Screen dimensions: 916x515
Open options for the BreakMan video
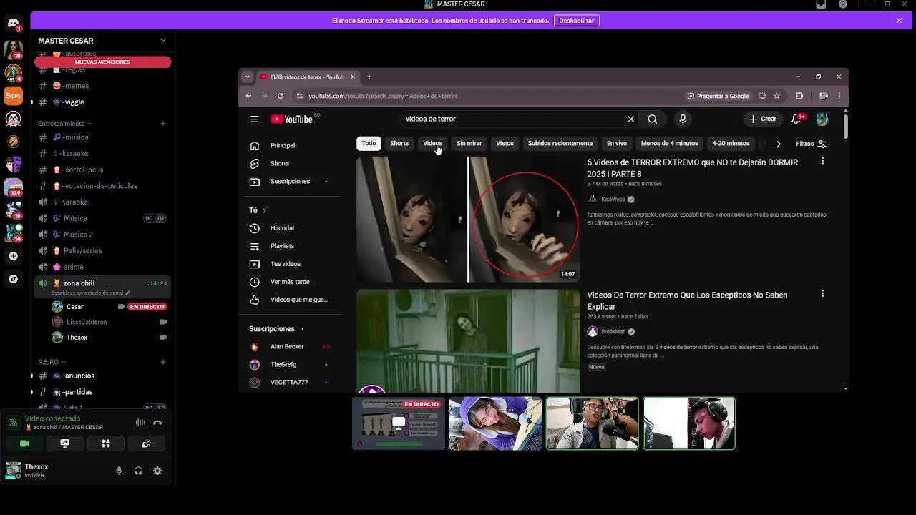822,294
